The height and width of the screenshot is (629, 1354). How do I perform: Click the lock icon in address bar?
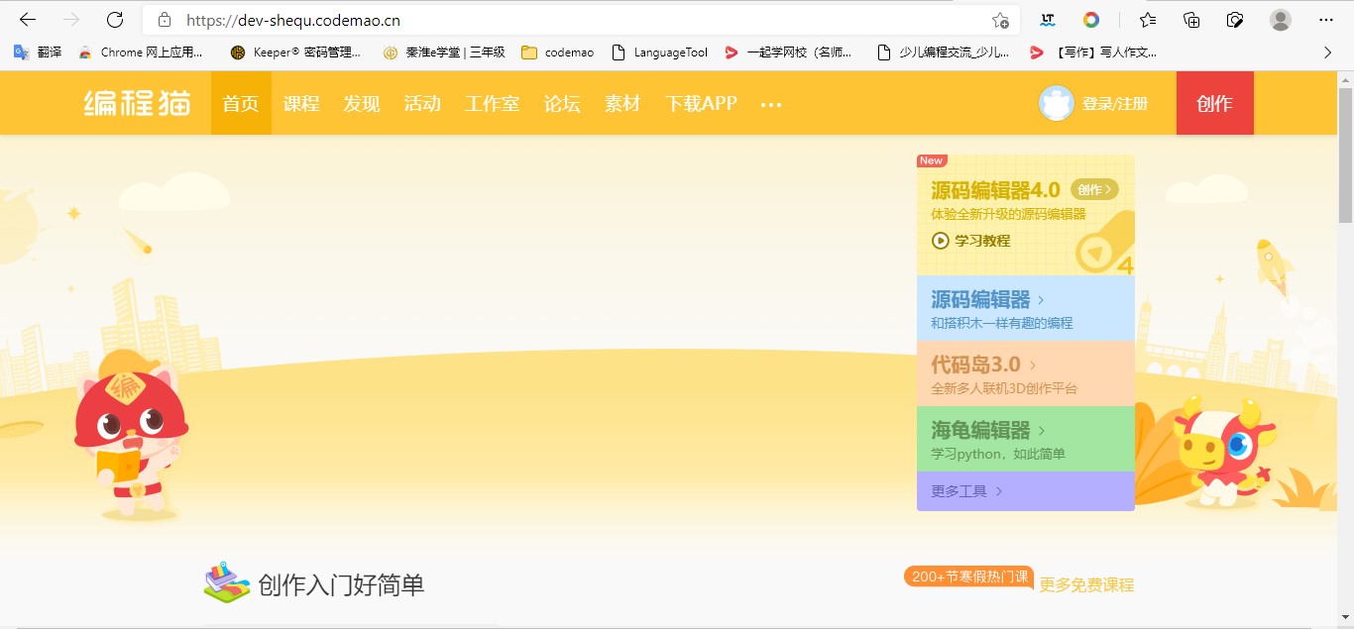(x=165, y=20)
